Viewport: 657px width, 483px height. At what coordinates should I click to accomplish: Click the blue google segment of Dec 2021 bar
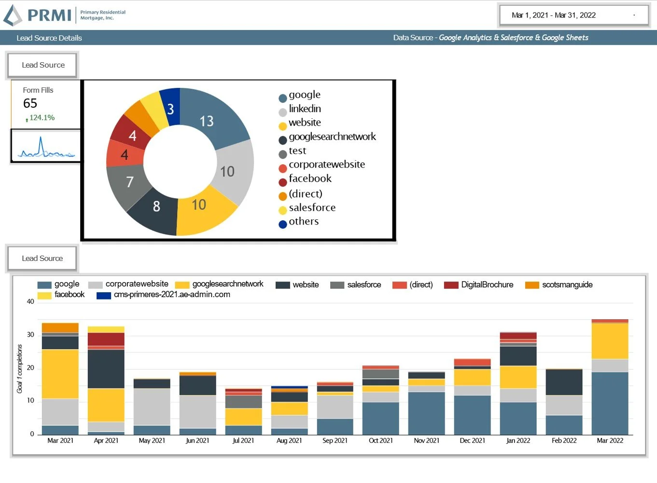click(473, 415)
